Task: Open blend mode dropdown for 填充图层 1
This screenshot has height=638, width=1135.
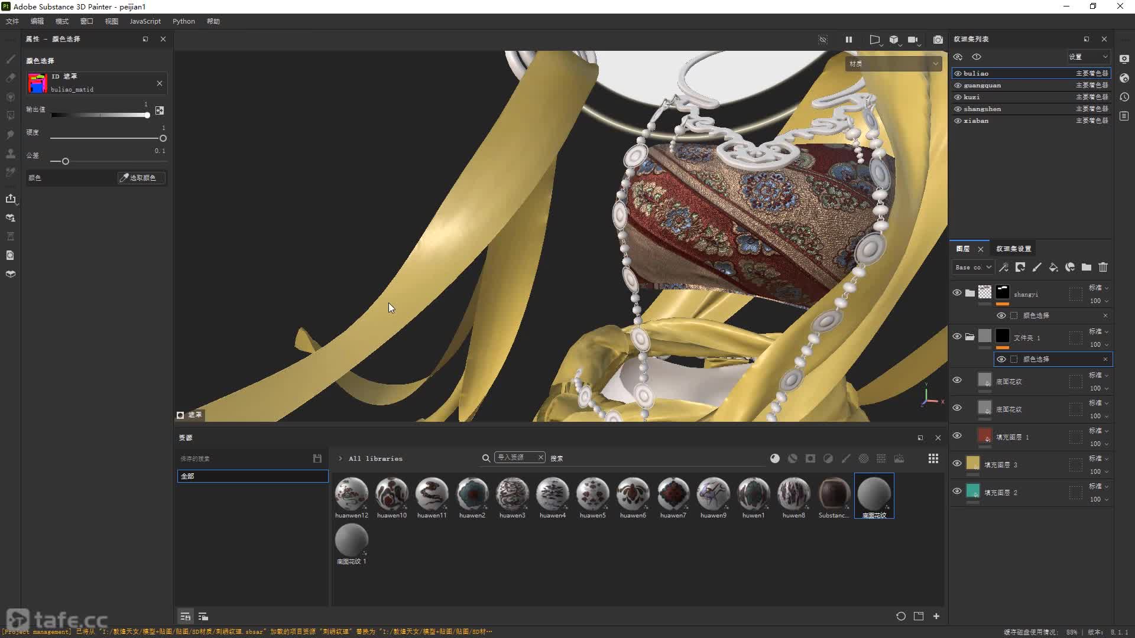Action: pos(1098,431)
